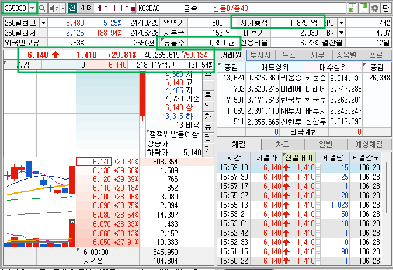This screenshot has height=270, width=393.
Task: Click the 시가총액 label cell
Action: pos(253,23)
